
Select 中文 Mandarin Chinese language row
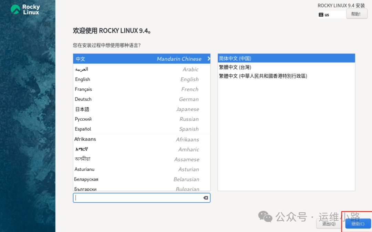point(142,59)
